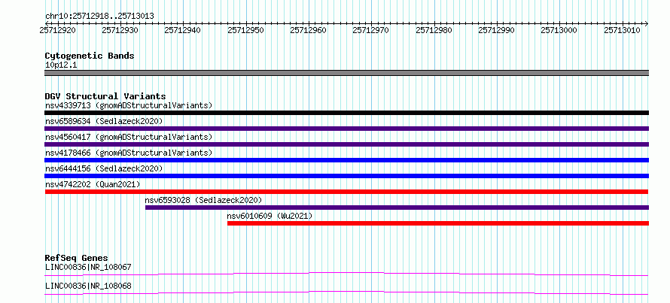This screenshot has width=670, height=303.
Task: Click ruler position 25712940
Action: click(x=183, y=30)
